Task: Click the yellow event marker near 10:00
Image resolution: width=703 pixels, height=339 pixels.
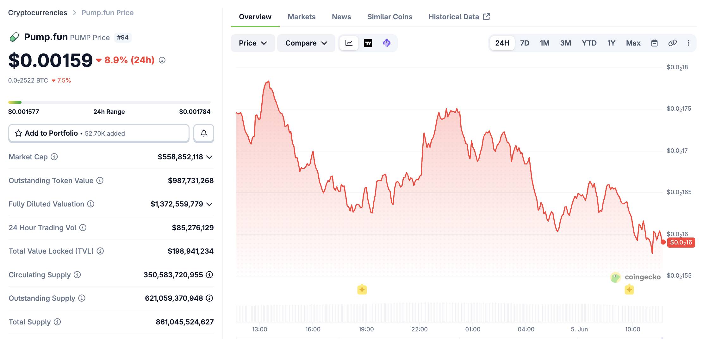Action: (x=629, y=289)
